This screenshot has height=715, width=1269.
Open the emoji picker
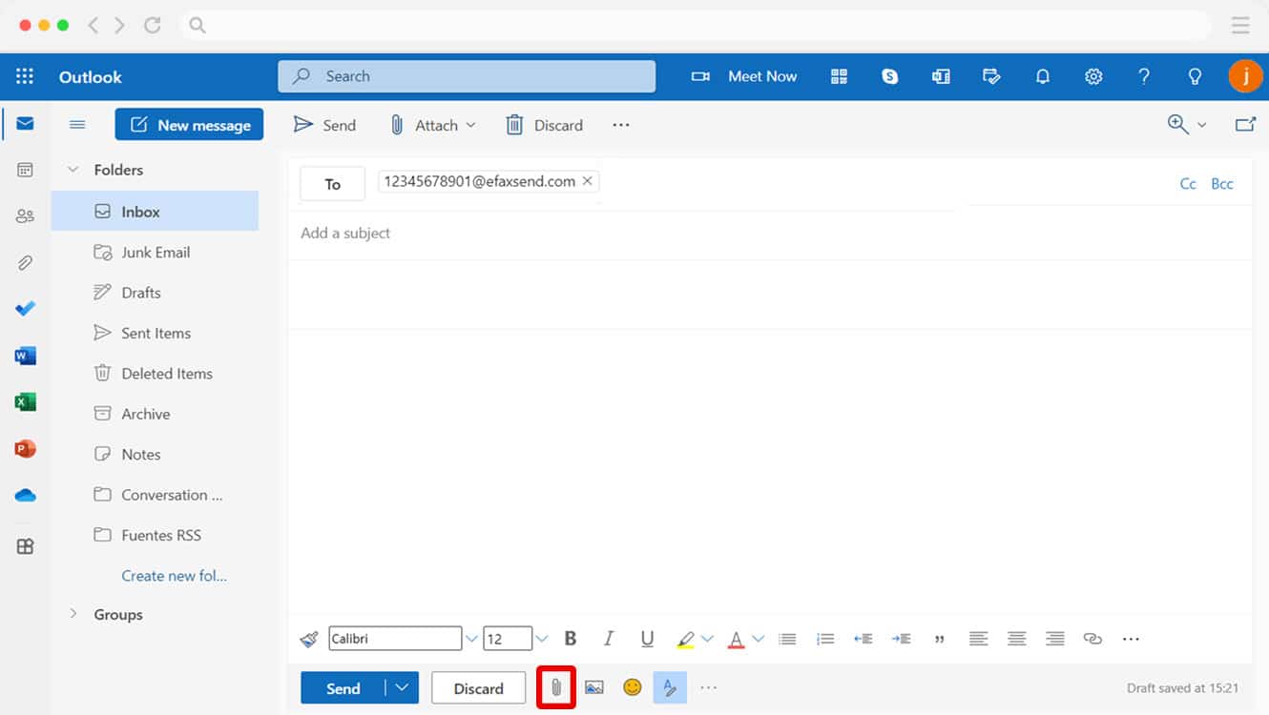coord(632,687)
